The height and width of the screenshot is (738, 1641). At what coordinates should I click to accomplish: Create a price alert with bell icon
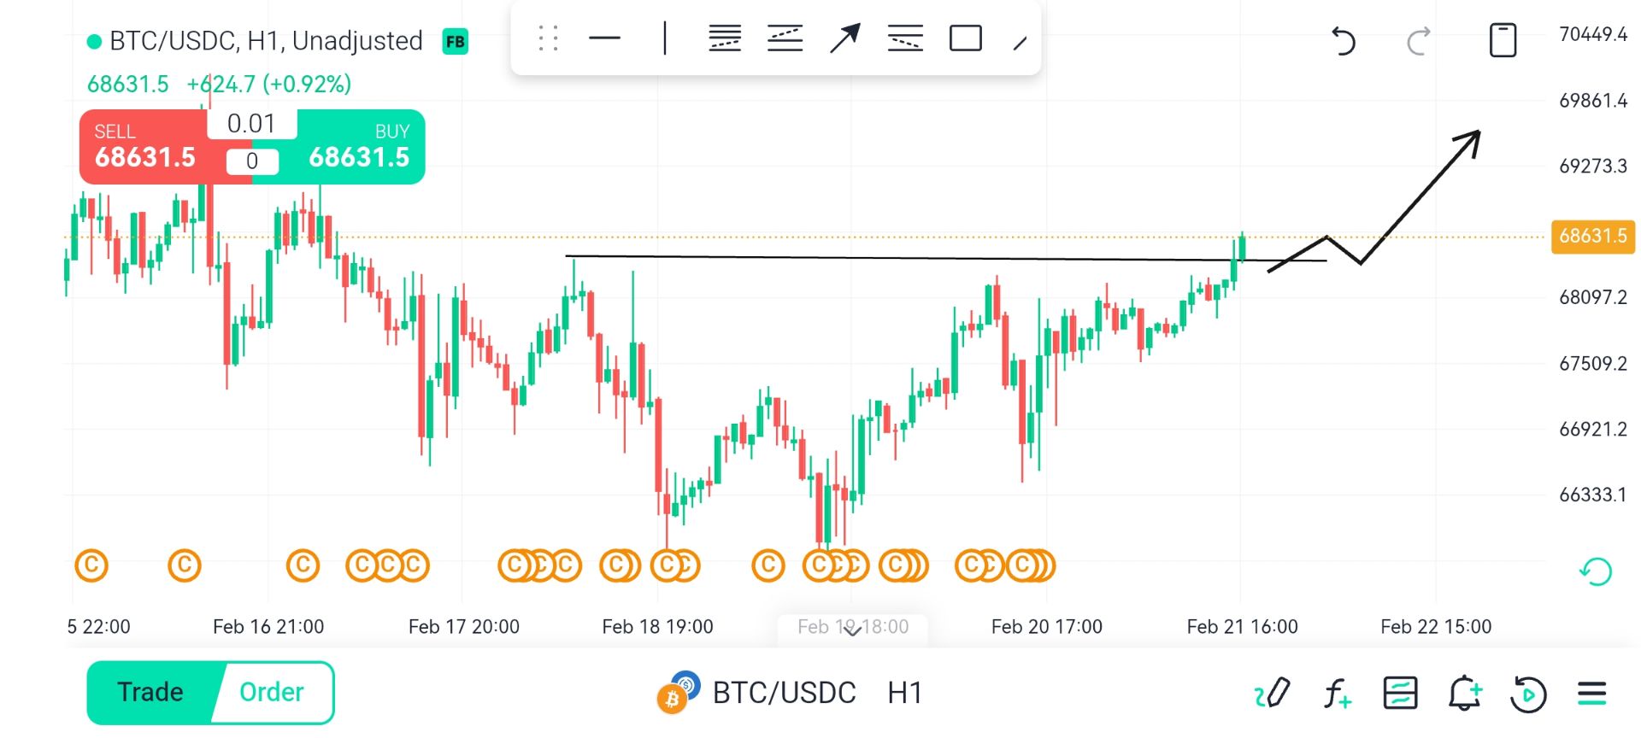[1464, 693]
